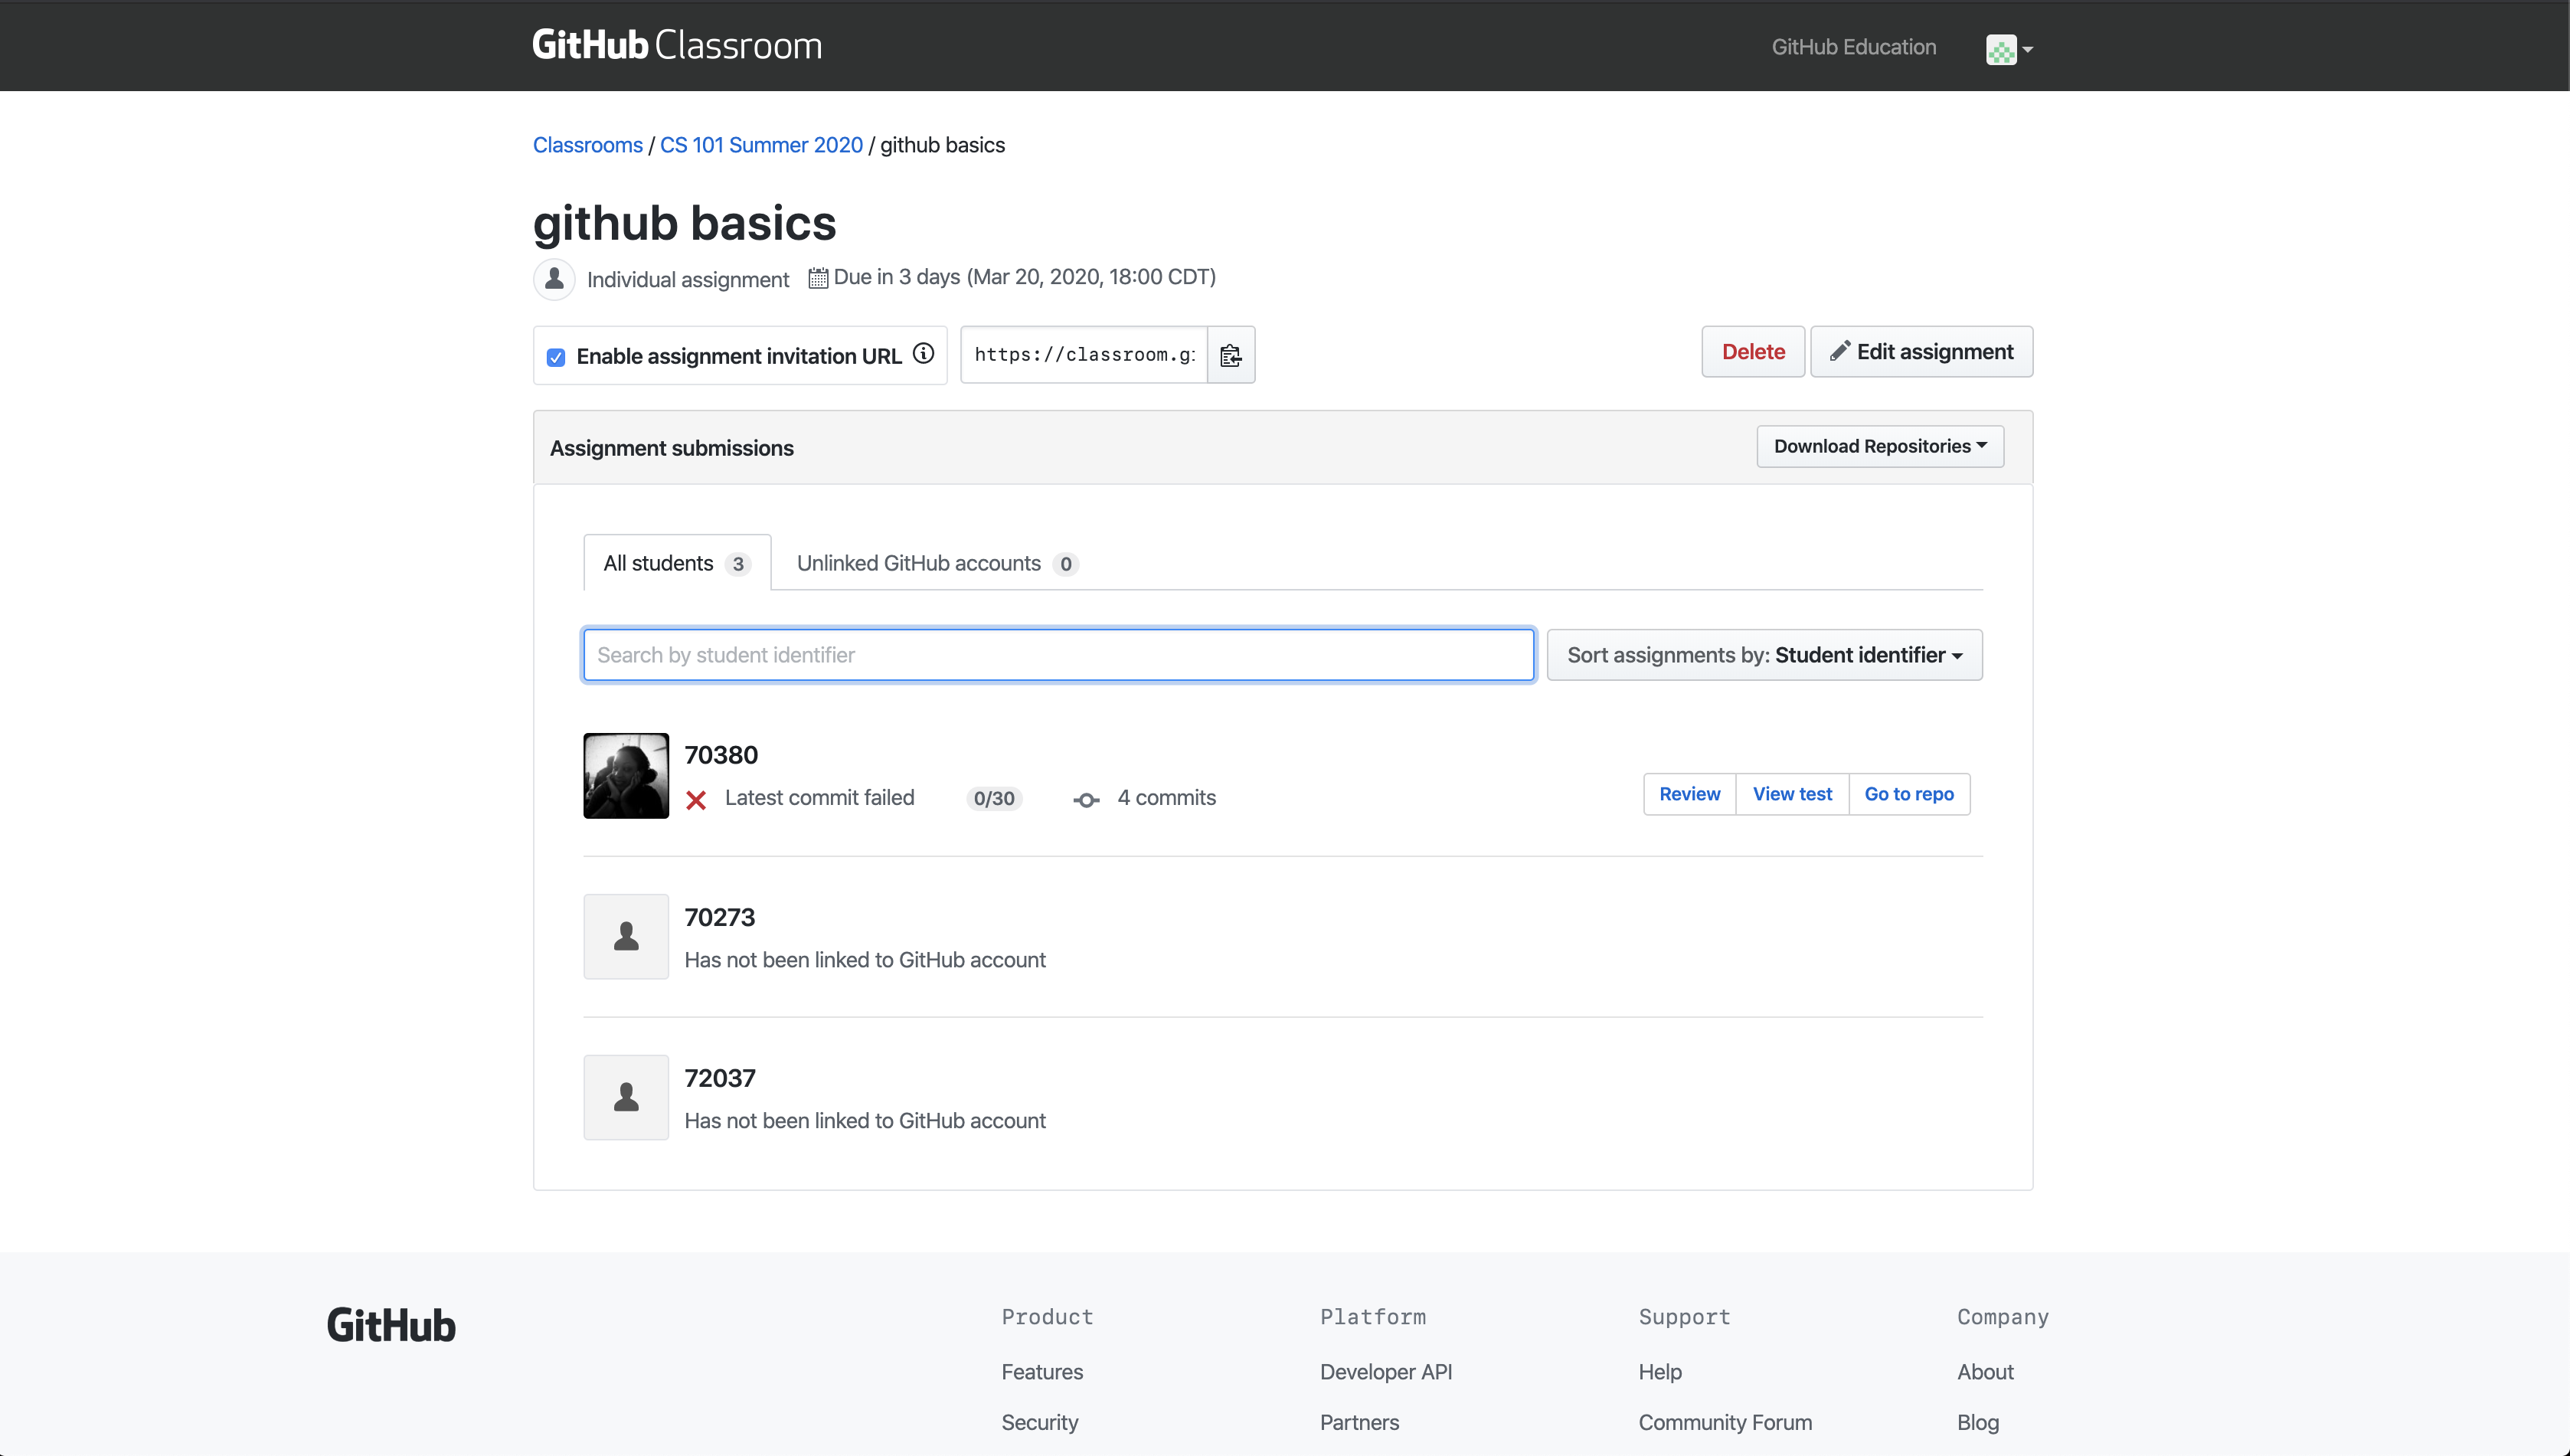Screen dimensions: 2570x1456
Task: Click student identifier 72037
Action: tap(720, 1078)
